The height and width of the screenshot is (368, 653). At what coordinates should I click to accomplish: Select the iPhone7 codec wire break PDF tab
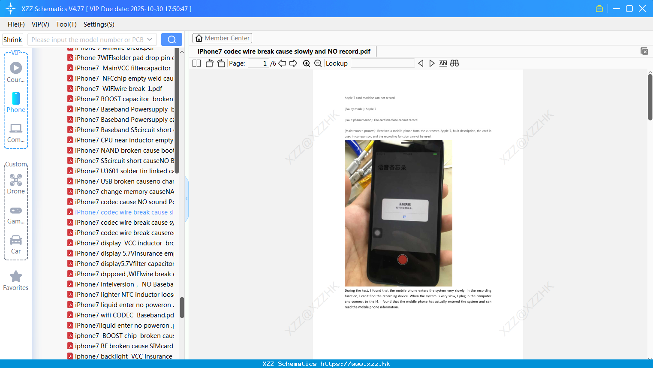click(x=284, y=51)
